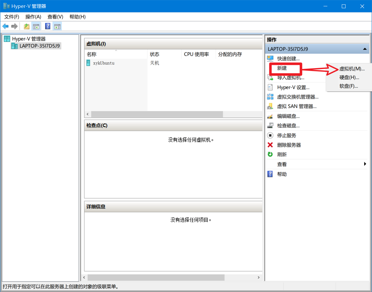
Task: Select Virtual Machine (M) from New submenu
Action: point(352,69)
